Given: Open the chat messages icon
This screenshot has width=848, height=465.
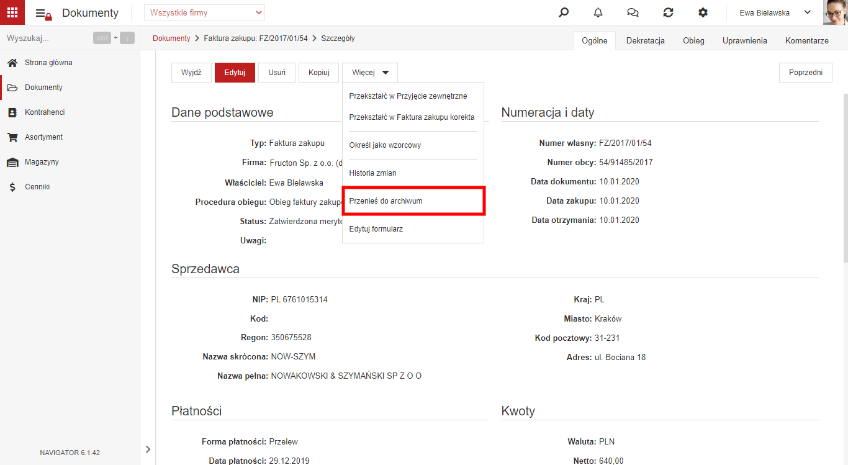Looking at the screenshot, I should (x=633, y=12).
